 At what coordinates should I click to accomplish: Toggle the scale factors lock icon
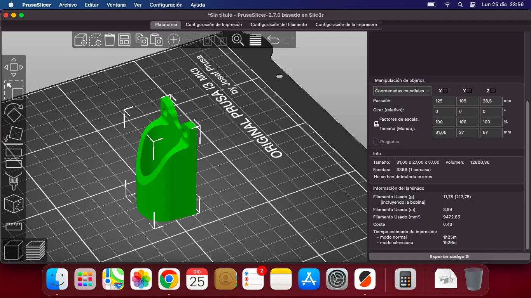pyautogui.click(x=376, y=124)
